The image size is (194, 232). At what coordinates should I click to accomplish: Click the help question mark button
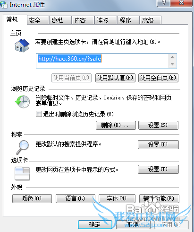pyautogui.click(x=164, y=3)
